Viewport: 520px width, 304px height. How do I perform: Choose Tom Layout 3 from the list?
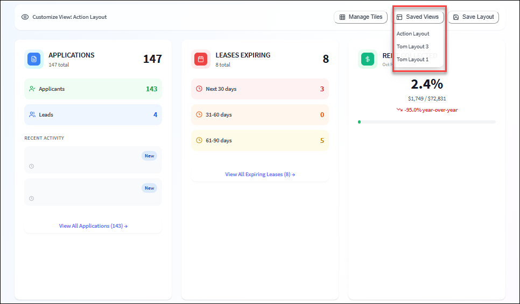(412, 47)
